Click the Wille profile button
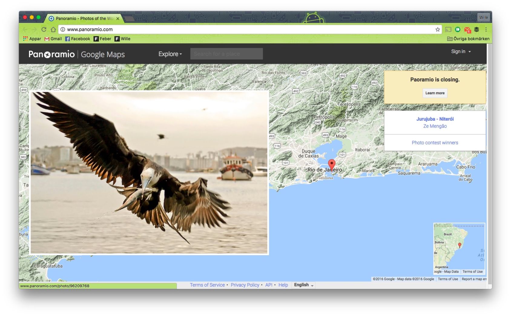The height and width of the screenshot is (316, 511). pos(483,17)
